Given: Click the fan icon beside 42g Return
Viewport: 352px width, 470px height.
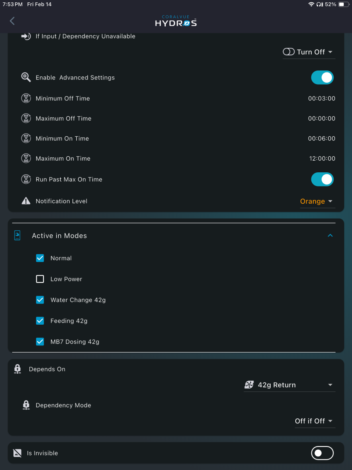Looking at the screenshot, I should [249, 385].
